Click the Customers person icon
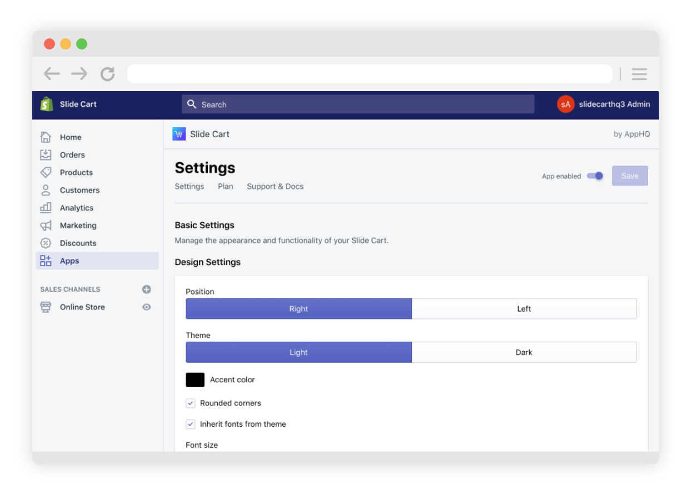This screenshot has width=692, height=495. [46, 190]
